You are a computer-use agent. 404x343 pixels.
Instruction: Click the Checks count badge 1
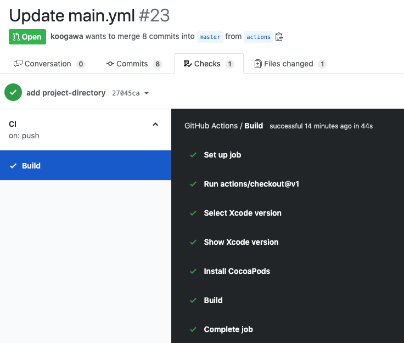tap(230, 64)
